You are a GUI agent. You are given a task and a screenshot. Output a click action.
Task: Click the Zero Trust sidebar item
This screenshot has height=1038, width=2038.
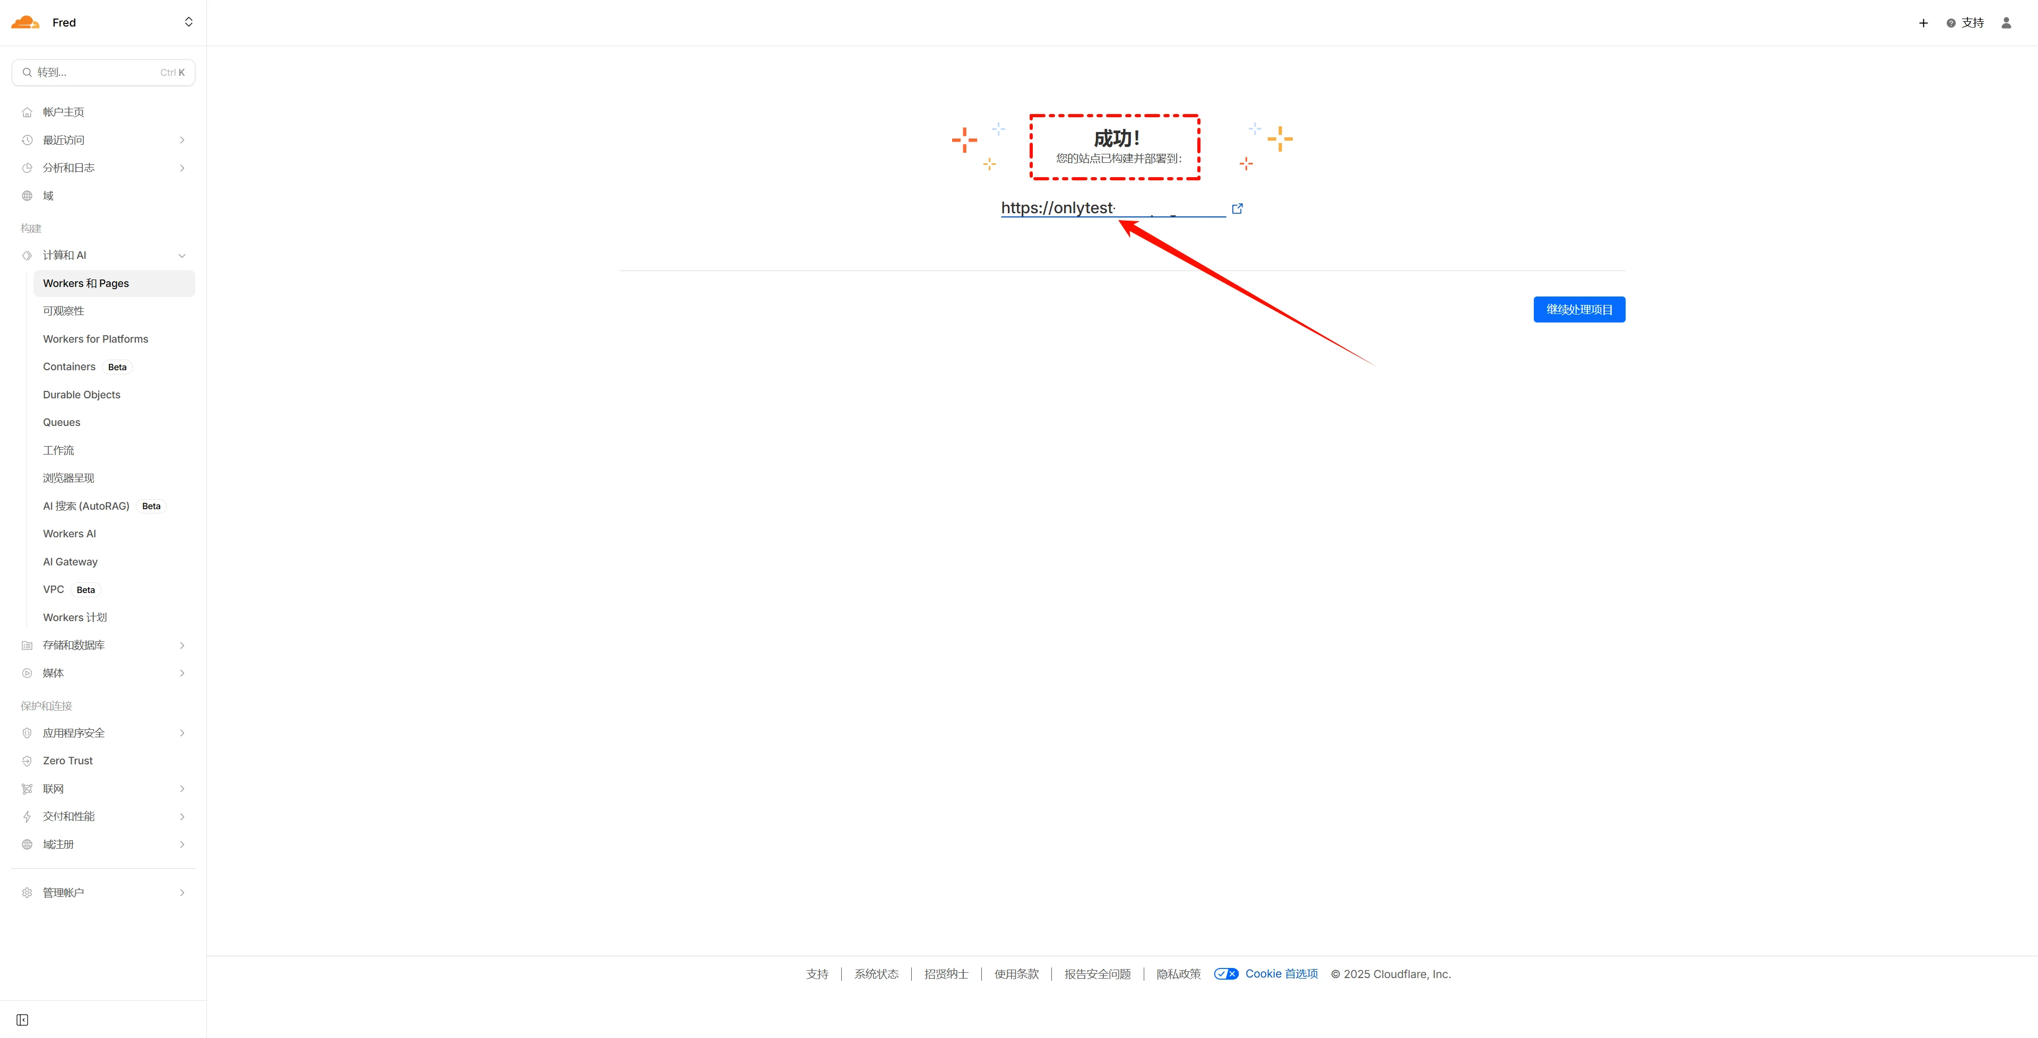click(67, 761)
